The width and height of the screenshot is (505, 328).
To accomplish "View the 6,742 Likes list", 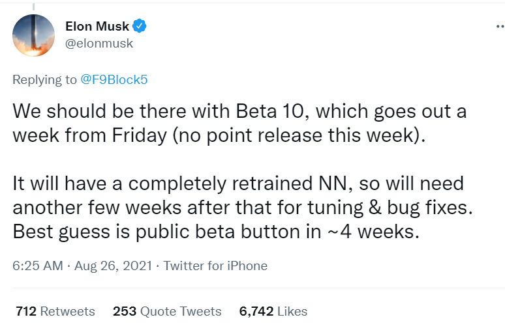I will click(273, 311).
